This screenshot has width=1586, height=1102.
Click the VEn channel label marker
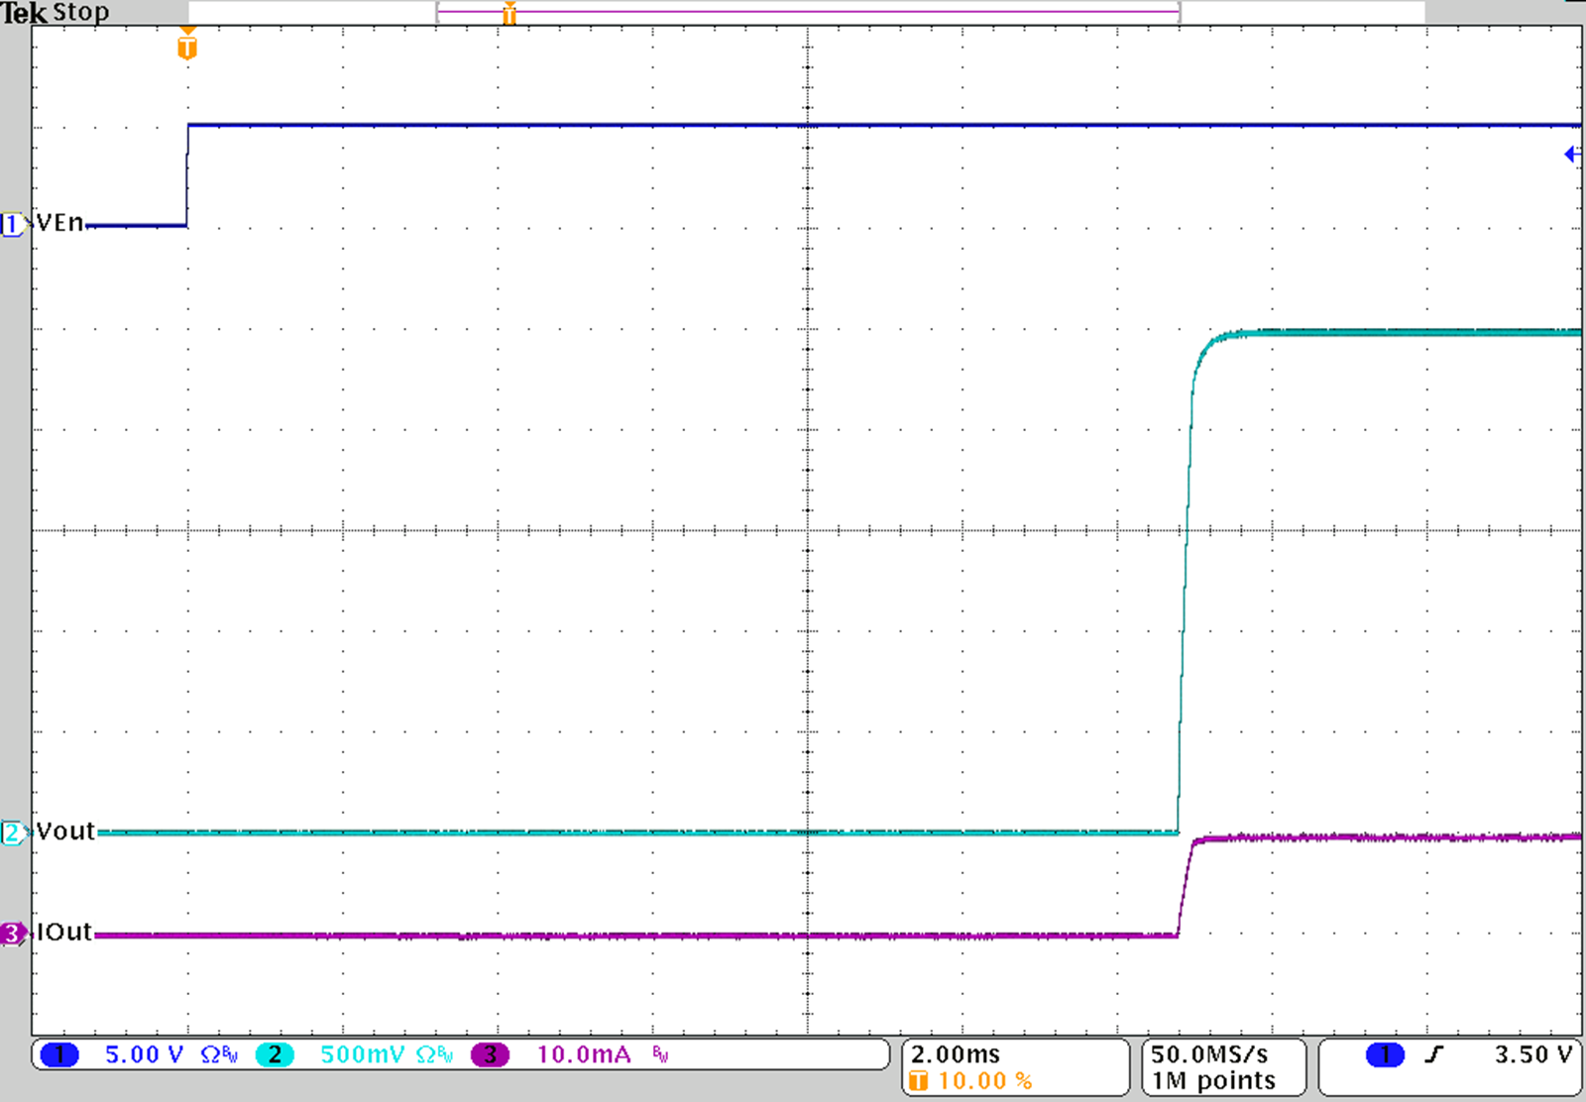[59, 223]
